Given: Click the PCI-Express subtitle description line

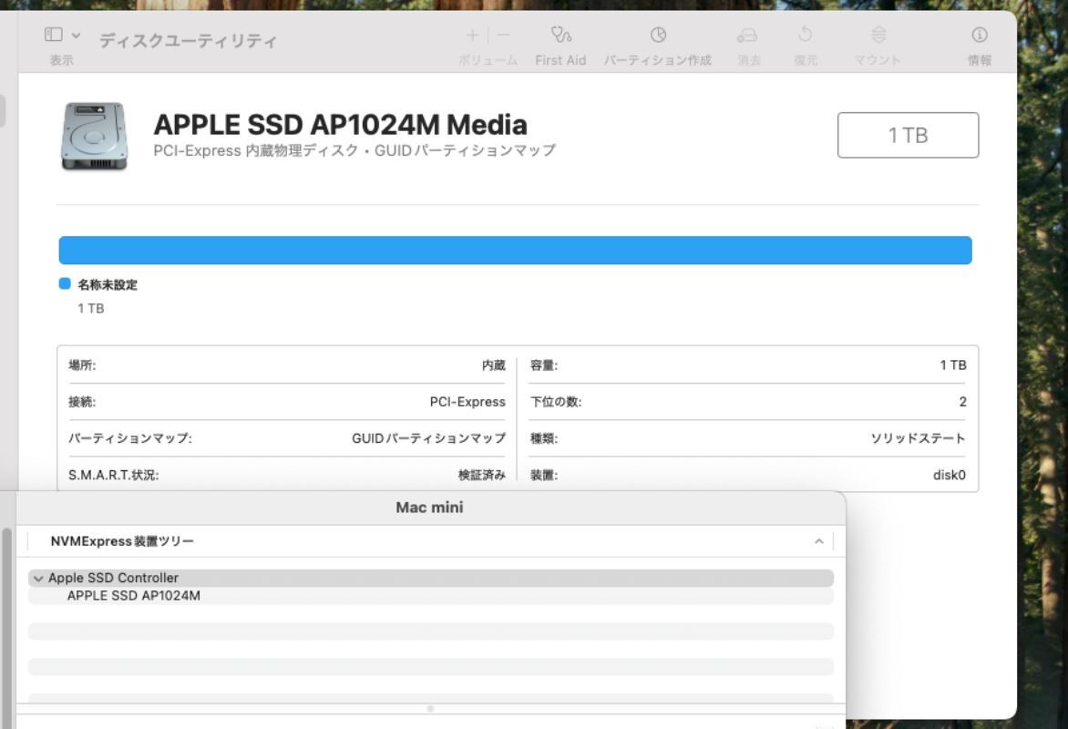Looking at the screenshot, I should pyautogui.click(x=354, y=150).
